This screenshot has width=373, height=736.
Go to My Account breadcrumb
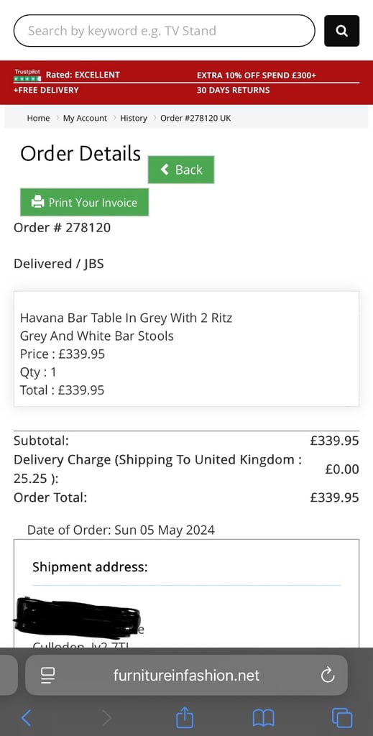click(85, 119)
